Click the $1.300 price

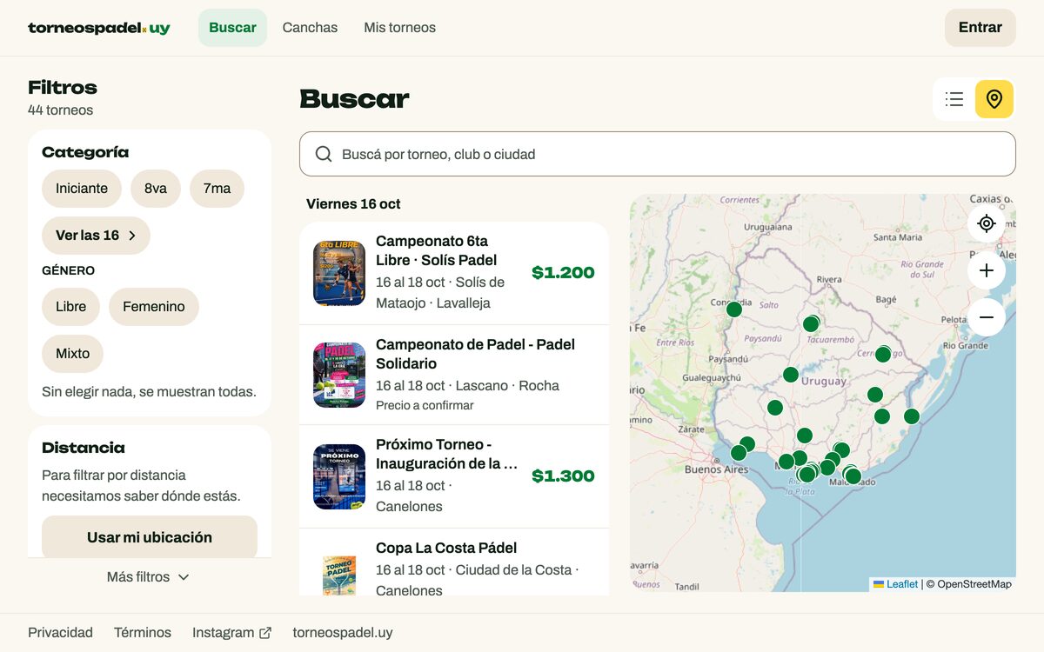click(x=563, y=476)
